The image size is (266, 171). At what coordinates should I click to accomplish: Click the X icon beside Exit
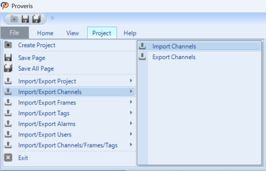tap(8, 158)
